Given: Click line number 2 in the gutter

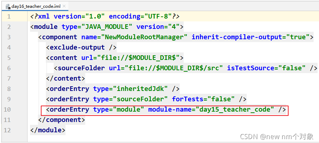Looking at the screenshot, I should coord(9,27).
